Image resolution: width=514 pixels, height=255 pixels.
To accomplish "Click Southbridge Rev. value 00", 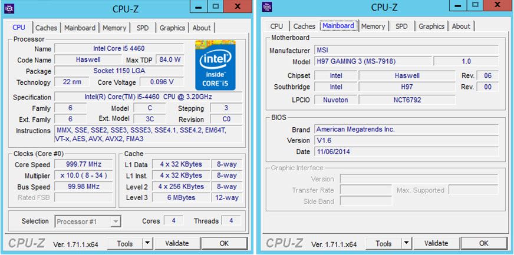I will coord(488,87).
